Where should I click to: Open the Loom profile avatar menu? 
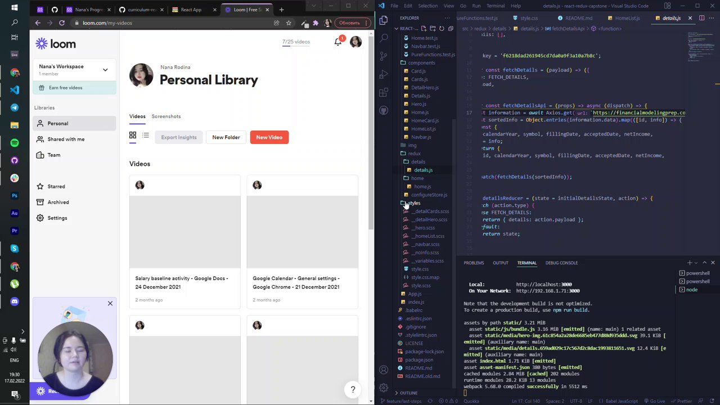tap(355, 42)
